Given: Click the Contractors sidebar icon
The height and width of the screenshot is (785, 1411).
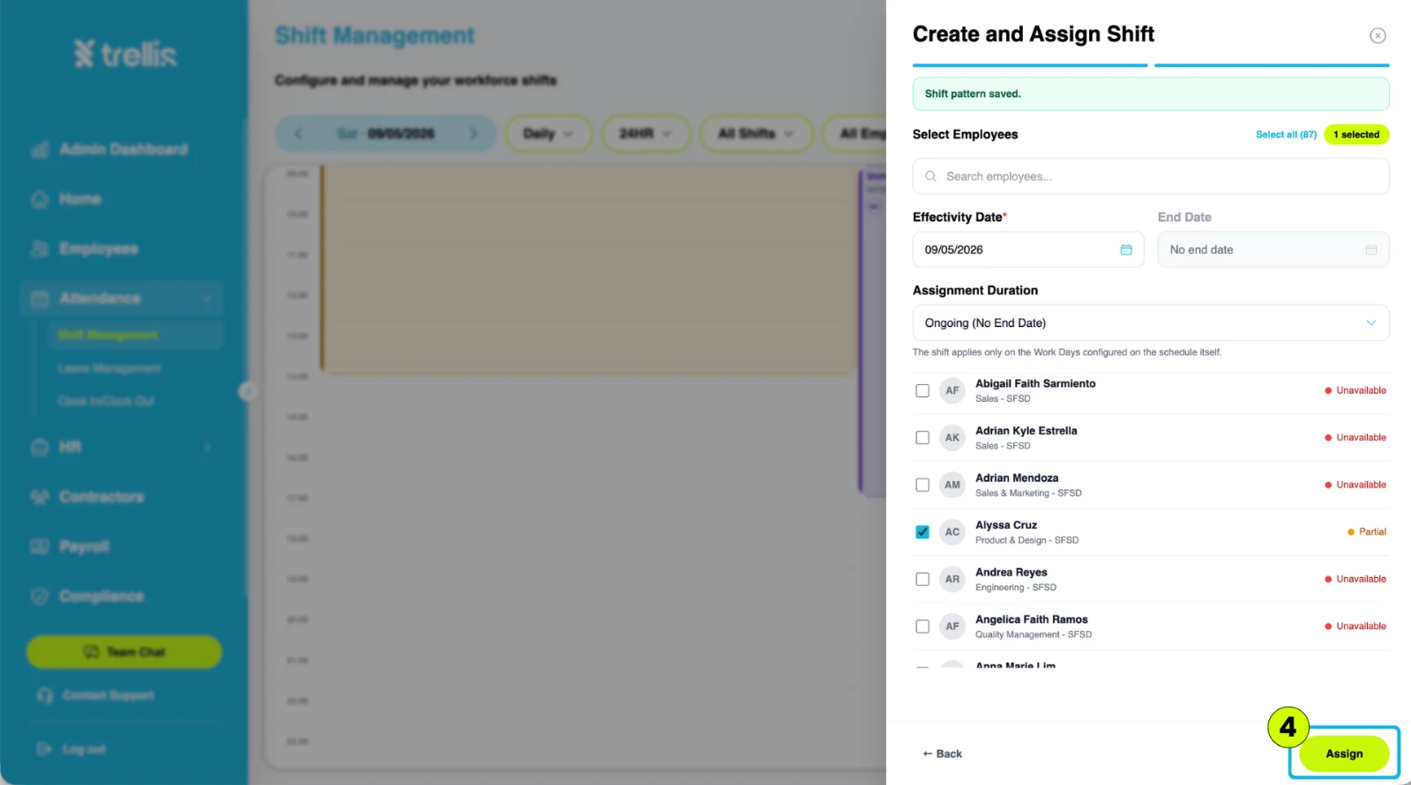Looking at the screenshot, I should point(40,497).
